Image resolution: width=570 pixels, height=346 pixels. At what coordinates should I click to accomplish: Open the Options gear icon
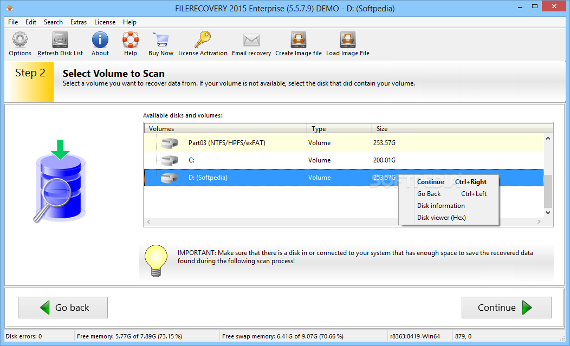[x=20, y=40]
